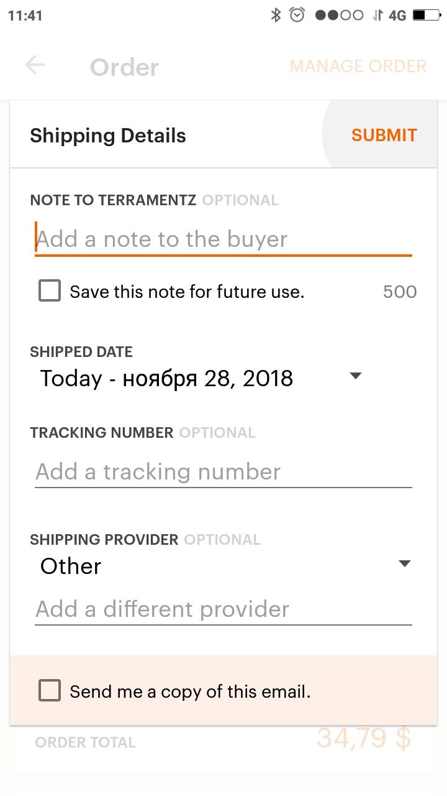Tap the back arrow icon
Image resolution: width=447 pixels, height=796 pixels.
(x=35, y=65)
